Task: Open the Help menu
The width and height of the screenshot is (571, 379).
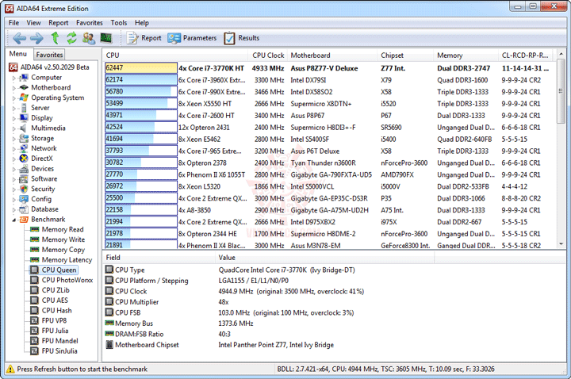Action: coord(142,22)
